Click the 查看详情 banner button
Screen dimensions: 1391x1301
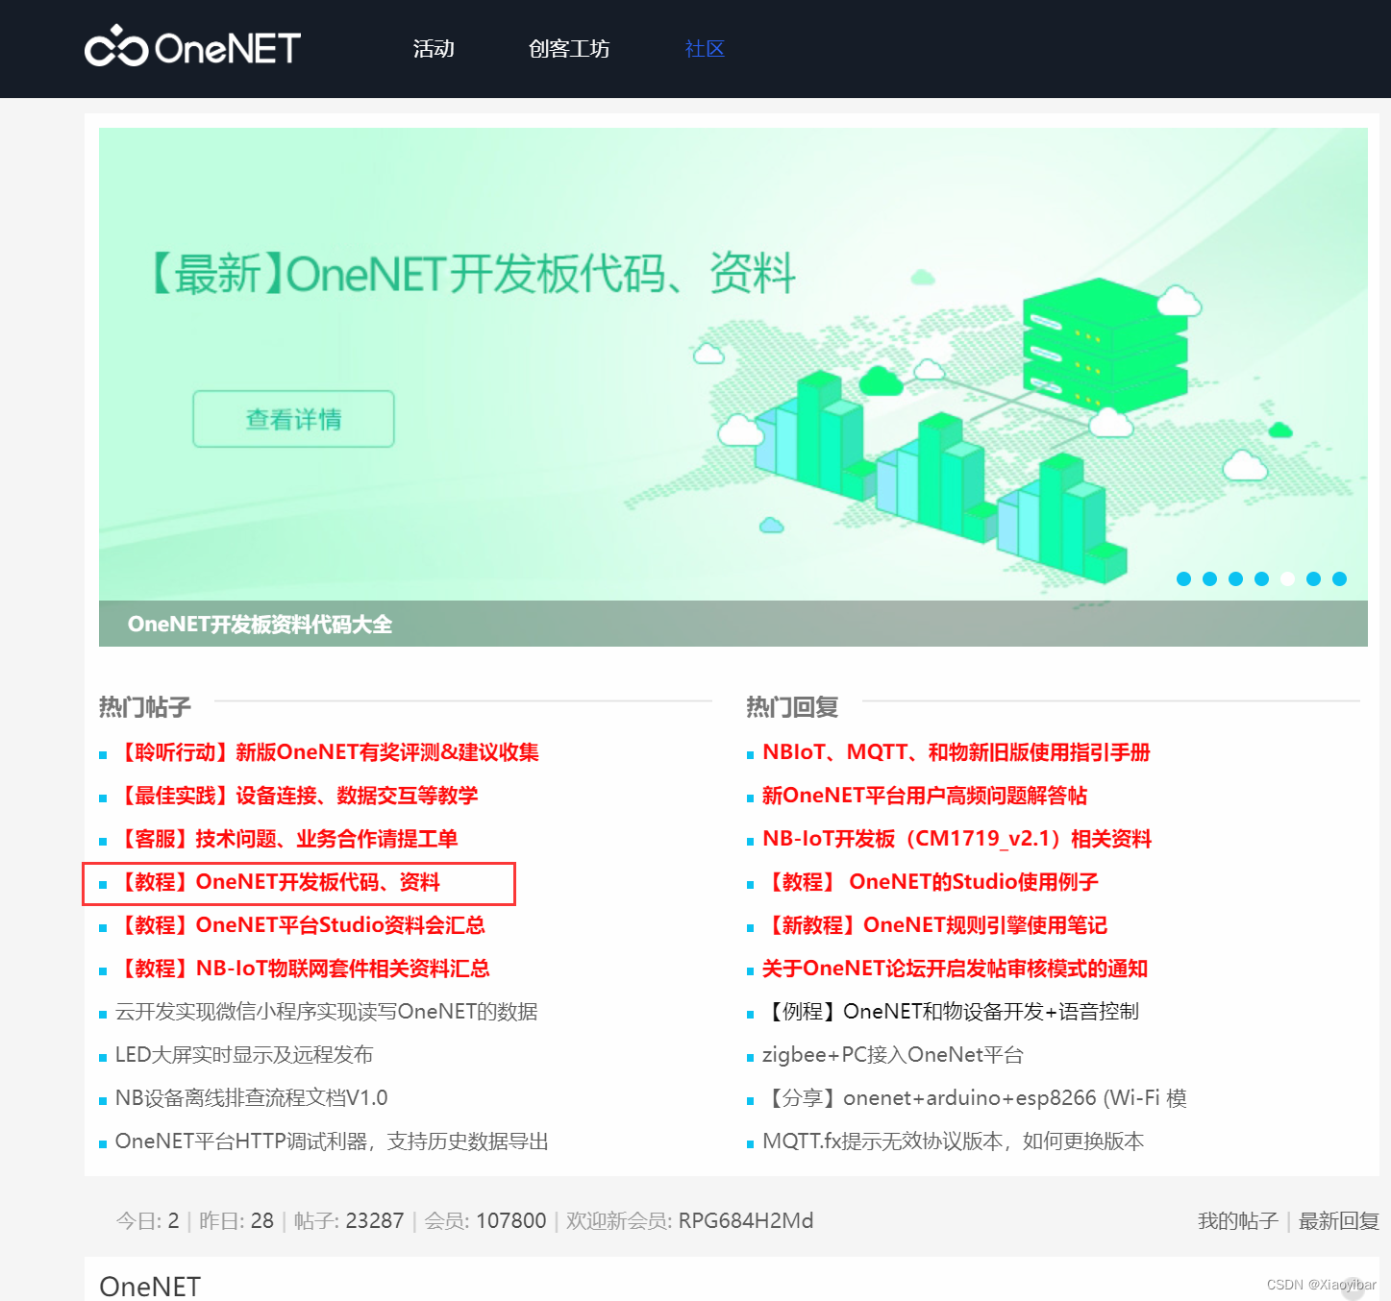(294, 419)
